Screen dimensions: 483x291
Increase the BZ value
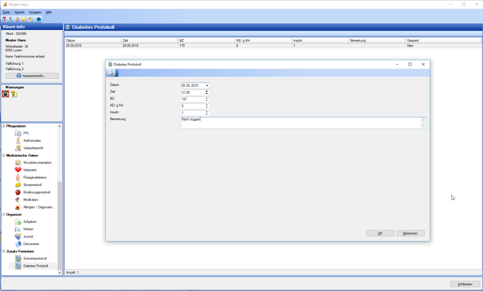[x=207, y=98]
